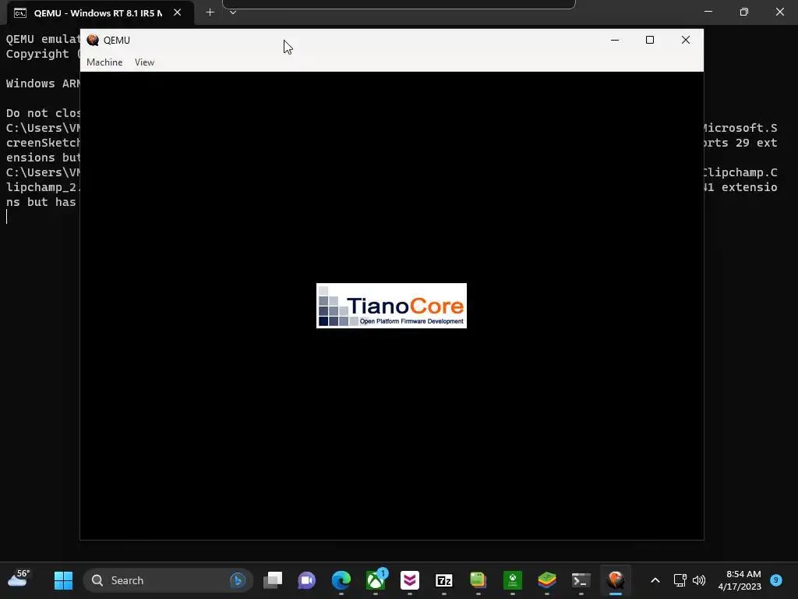Image resolution: width=798 pixels, height=599 pixels.
Task: Maximize the QEMU window
Action: point(650,40)
